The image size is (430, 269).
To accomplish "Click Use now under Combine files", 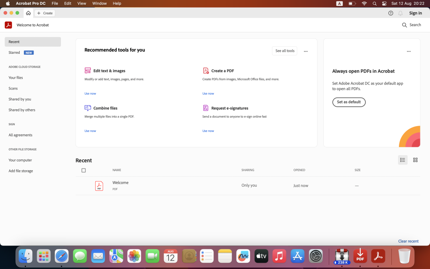I will [x=90, y=131].
